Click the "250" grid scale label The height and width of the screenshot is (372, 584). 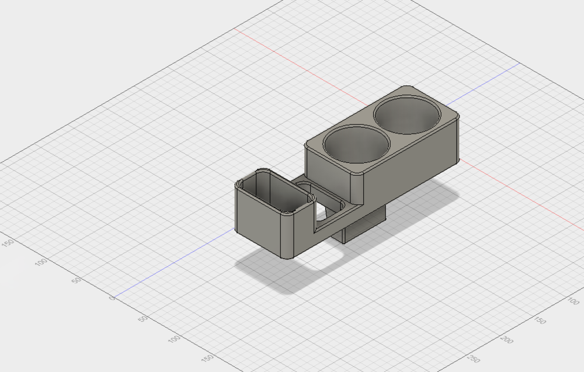(474, 359)
